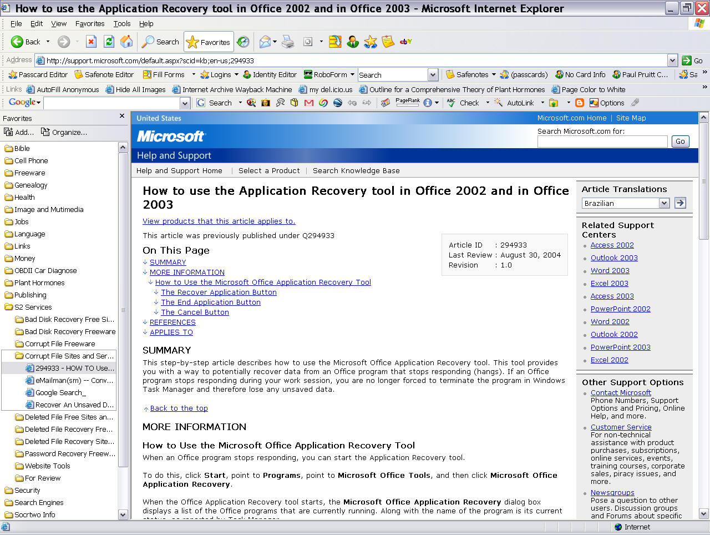Collapse the S2 Services favorites folder
The height and width of the screenshot is (535, 710).
coord(28,307)
